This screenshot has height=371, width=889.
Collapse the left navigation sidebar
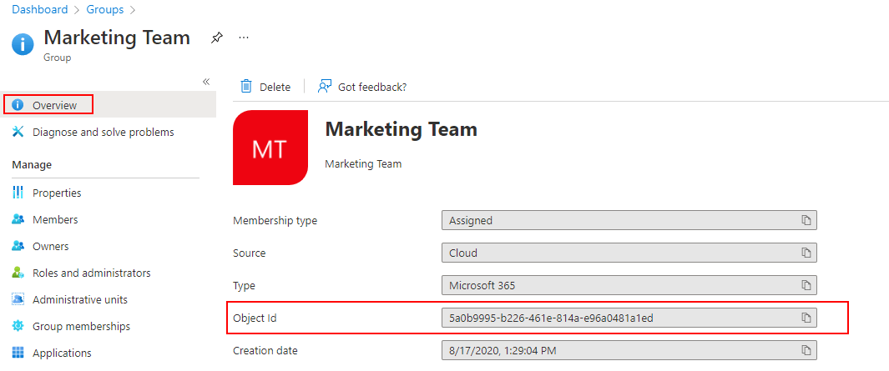pyautogui.click(x=206, y=81)
